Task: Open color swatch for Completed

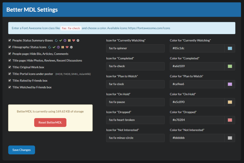Action: coord(230,66)
